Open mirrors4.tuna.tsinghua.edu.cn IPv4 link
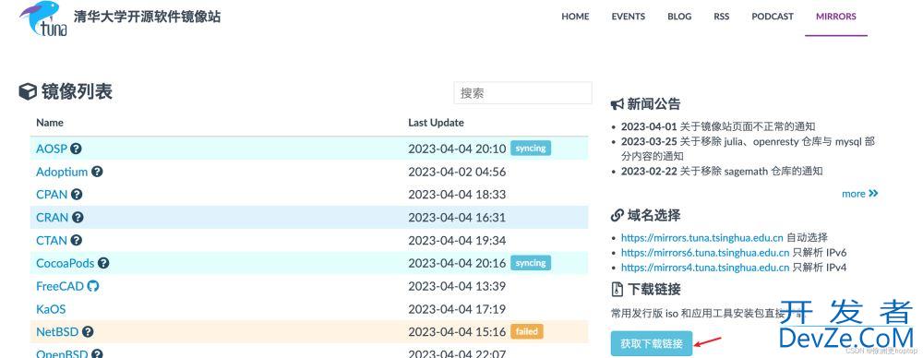The width and height of the screenshot is (923, 358). tap(704, 268)
